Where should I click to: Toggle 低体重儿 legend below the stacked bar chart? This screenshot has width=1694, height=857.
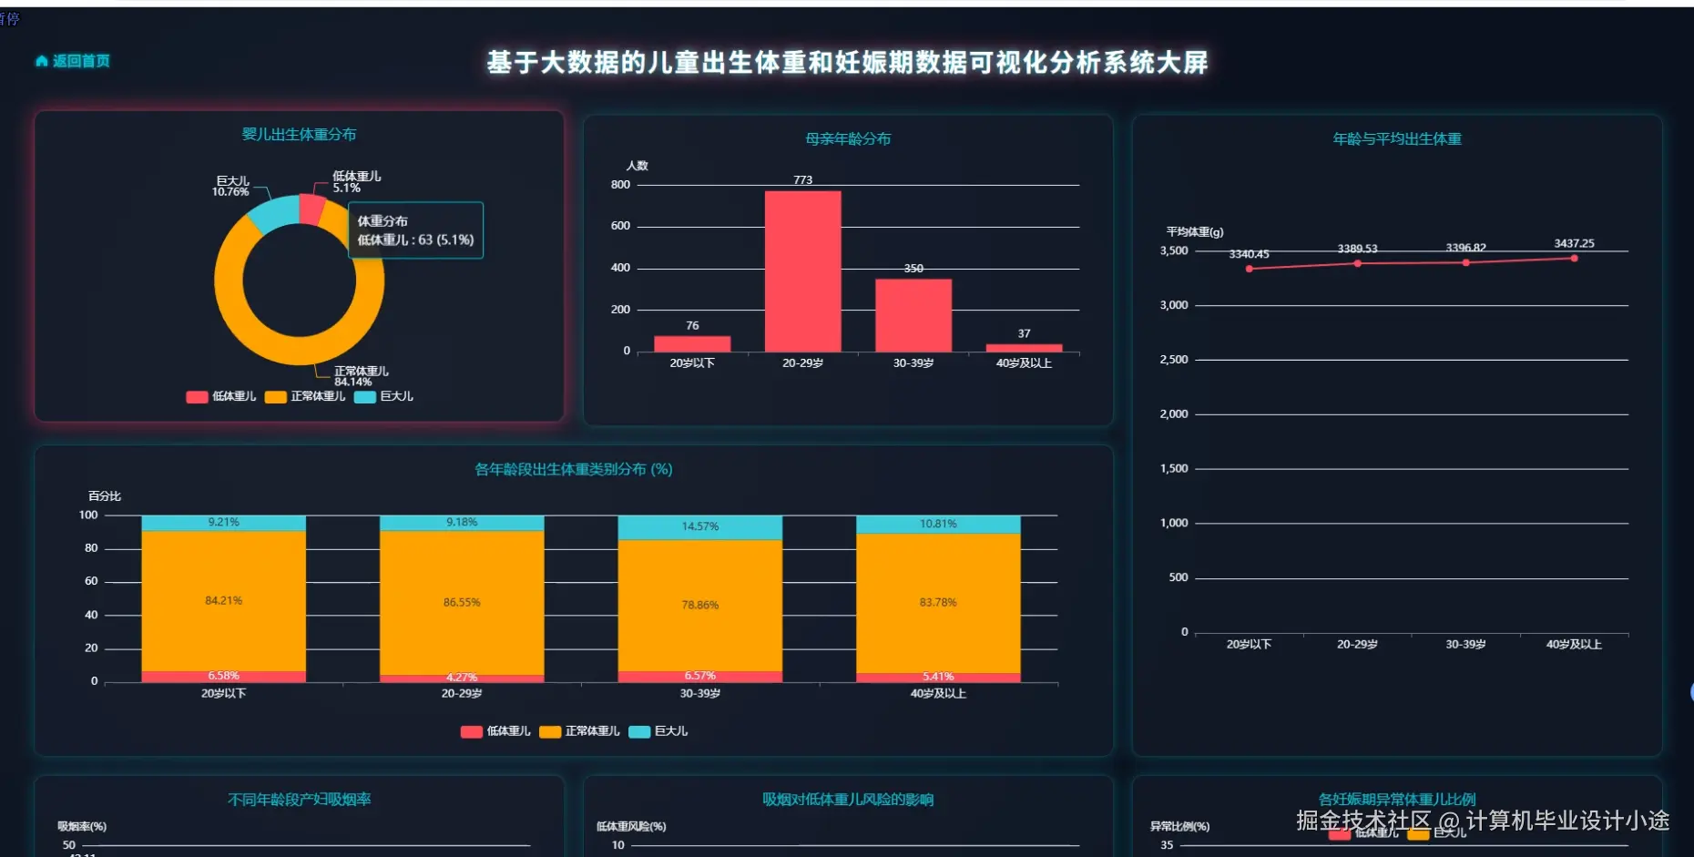495,731
